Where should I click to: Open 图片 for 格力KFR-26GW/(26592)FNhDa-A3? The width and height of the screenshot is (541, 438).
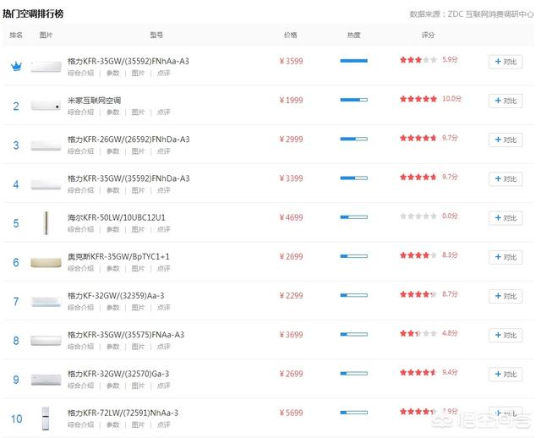[x=138, y=151]
